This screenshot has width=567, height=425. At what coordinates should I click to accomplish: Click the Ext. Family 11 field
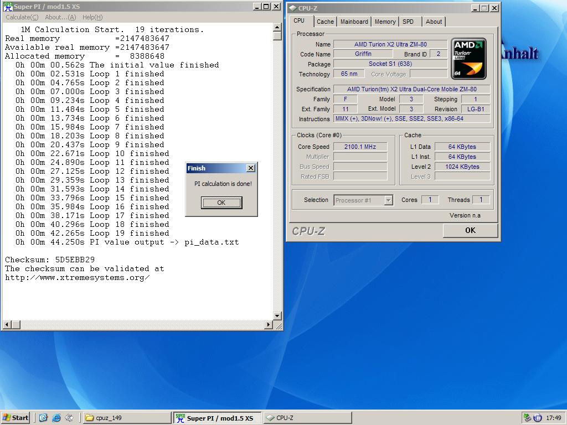pos(346,109)
